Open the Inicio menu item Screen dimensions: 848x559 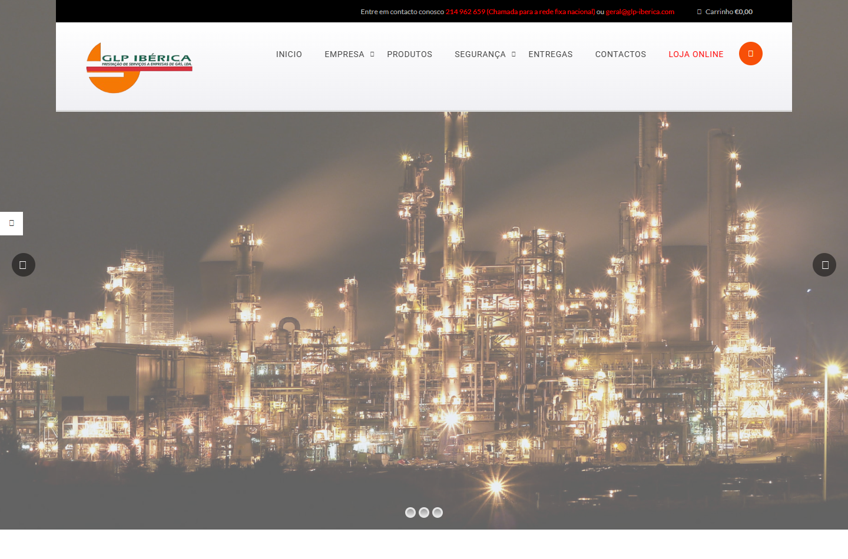point(289,54)
